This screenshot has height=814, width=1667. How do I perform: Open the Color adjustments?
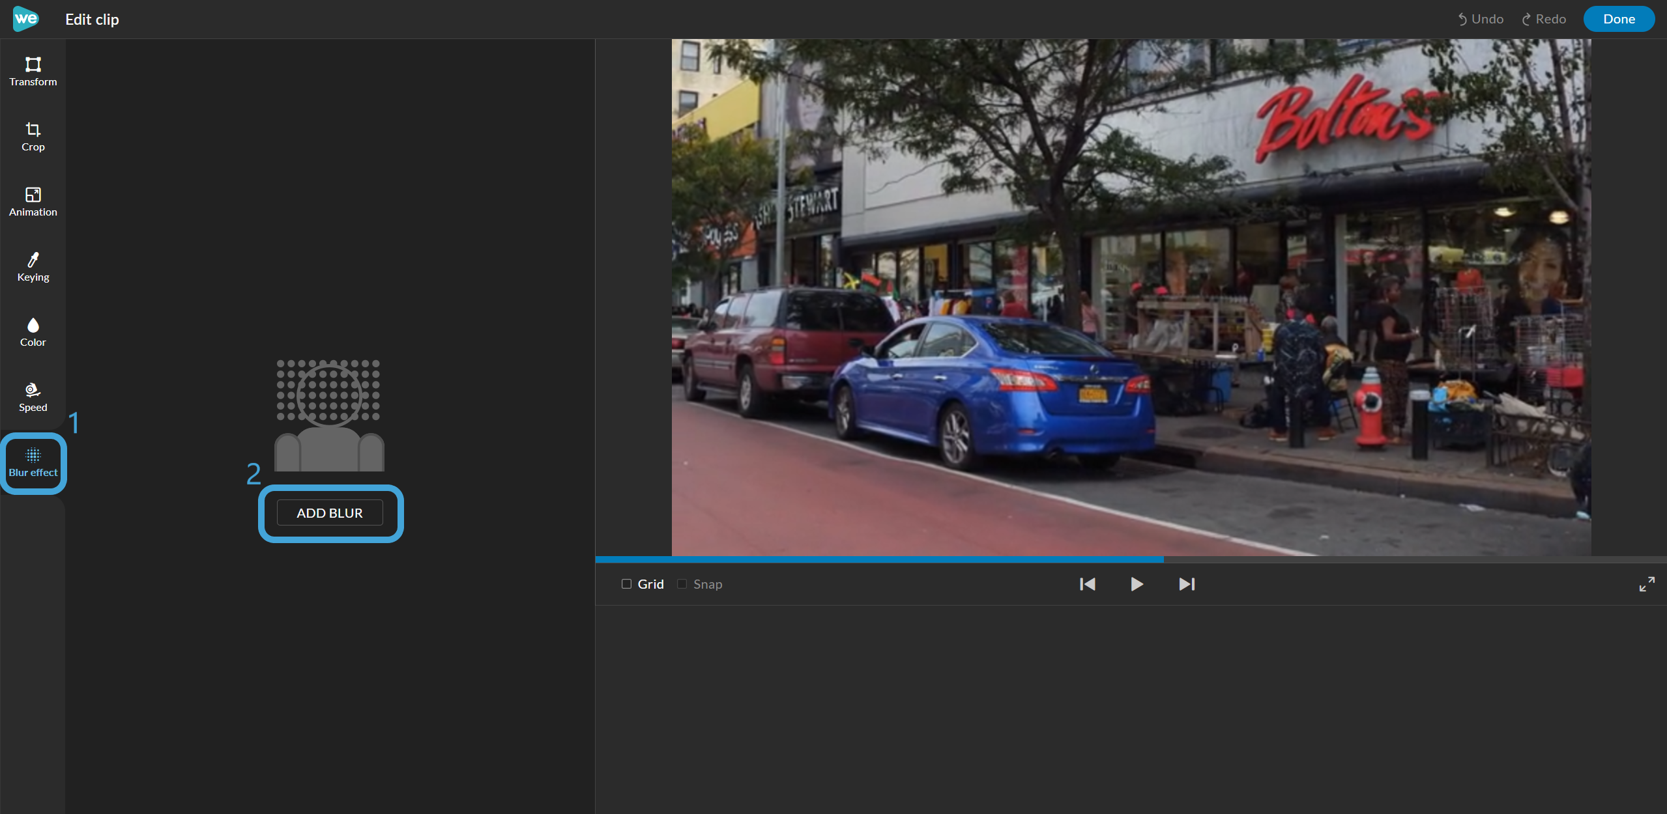click(33, 332)
